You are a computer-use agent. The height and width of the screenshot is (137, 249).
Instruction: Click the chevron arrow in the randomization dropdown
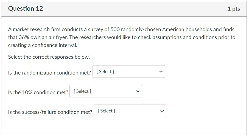click(x=161, y=72)
